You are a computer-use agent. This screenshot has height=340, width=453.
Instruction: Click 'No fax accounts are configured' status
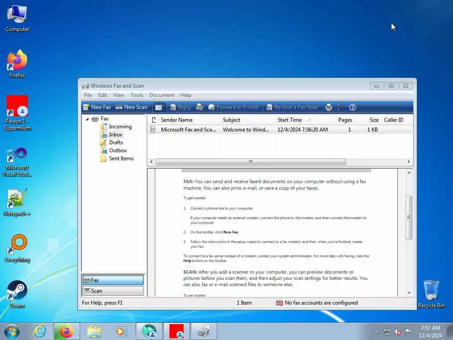[x=321, y=303]
